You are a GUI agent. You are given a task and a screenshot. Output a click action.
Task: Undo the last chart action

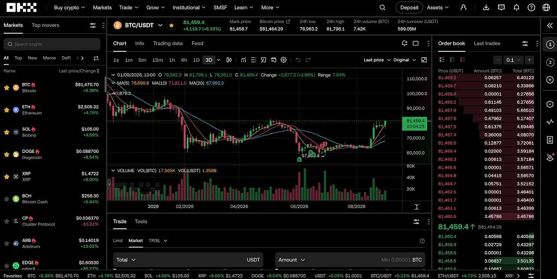[x=298, y=60]
